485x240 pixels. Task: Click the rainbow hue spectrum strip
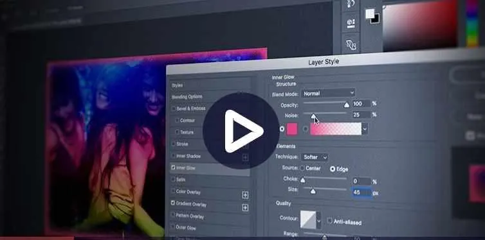click(472, 23)
